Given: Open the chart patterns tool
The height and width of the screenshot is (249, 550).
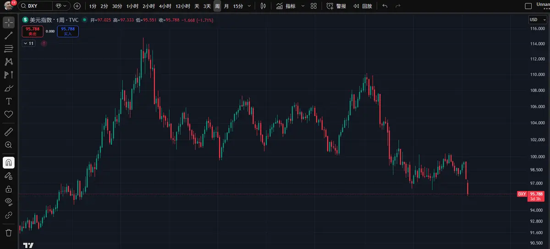Looking at the screenshot, I should (x=9, y=62).
